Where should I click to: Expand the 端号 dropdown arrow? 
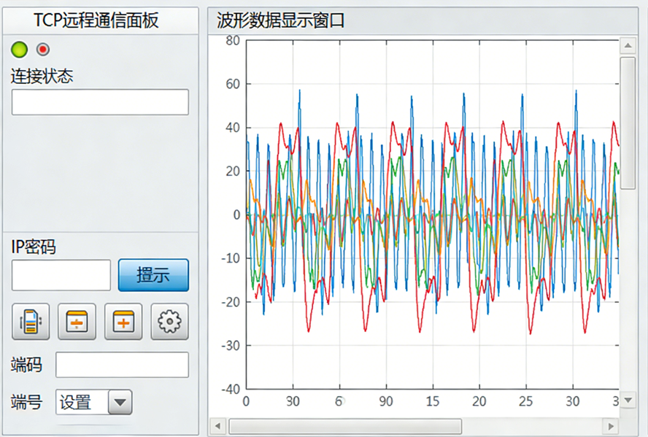(120, 402)
